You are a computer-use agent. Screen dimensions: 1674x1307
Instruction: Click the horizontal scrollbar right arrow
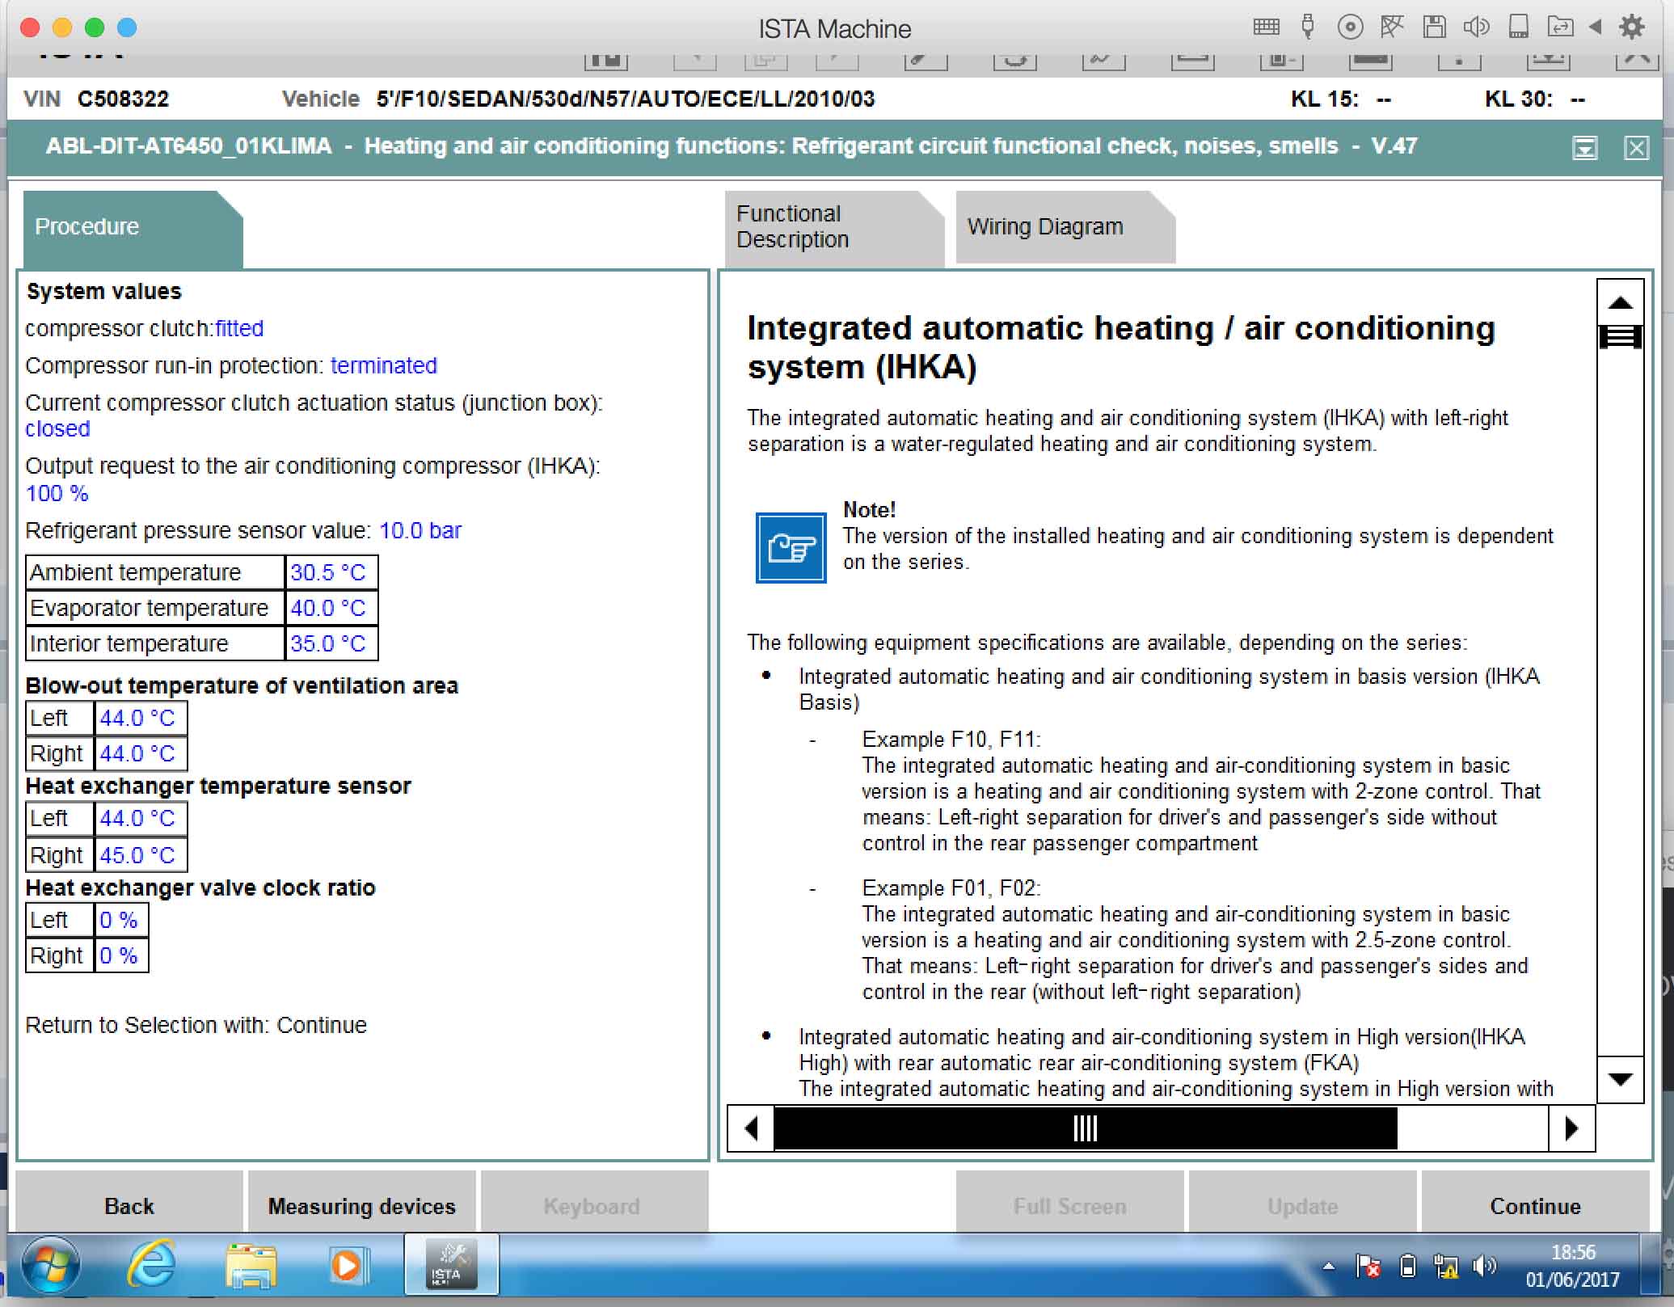point(1571,1128)
